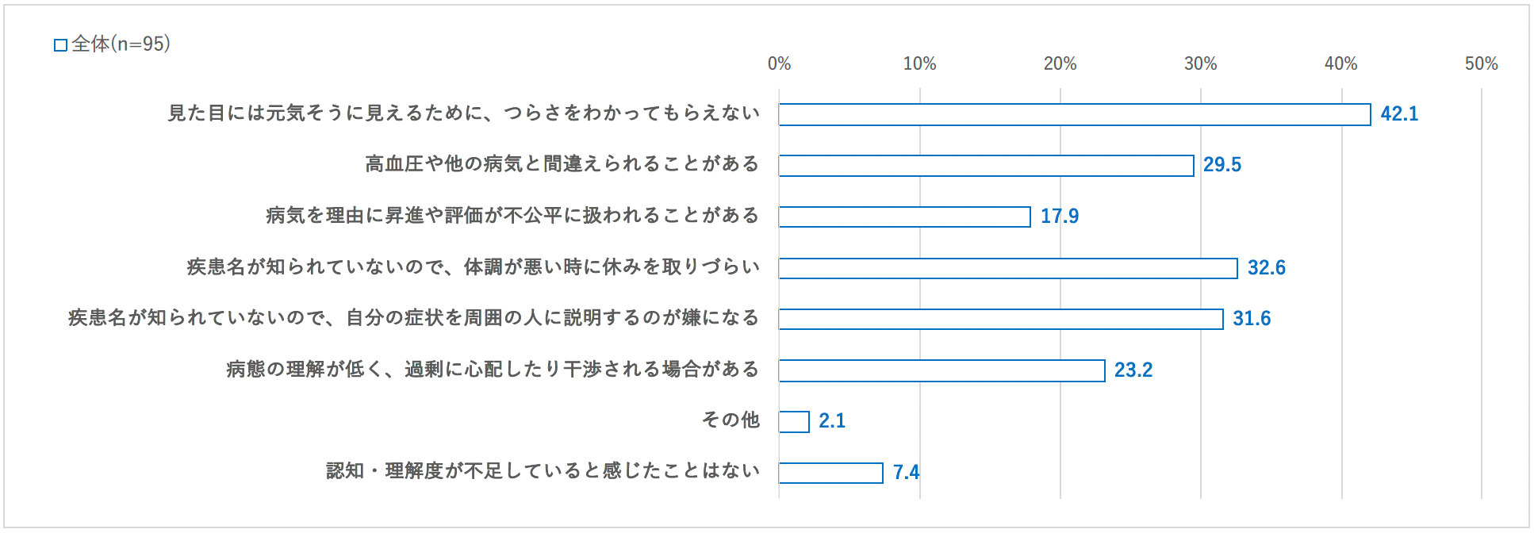Select the 0% axis label

click(x=779, y=64)
